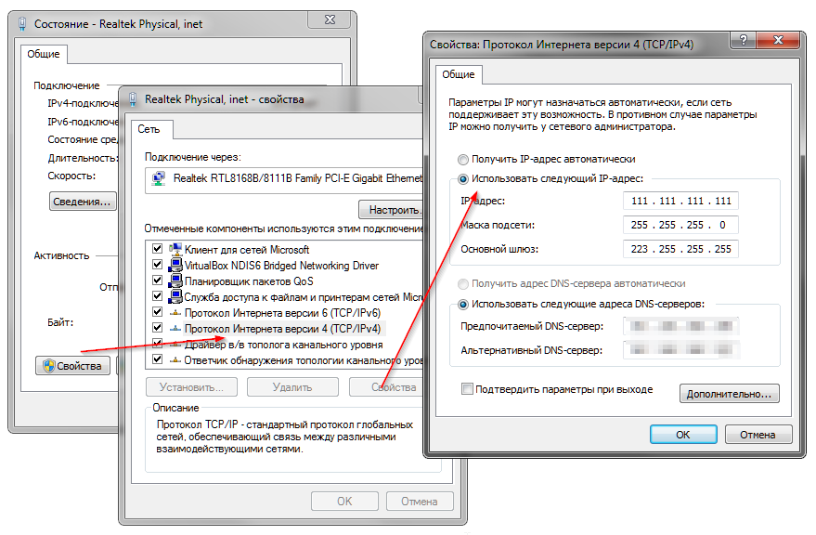This screenshot has height=535, width=816.
Task: Select 'Планировщик пакетов QoS' row
Action: point(249,281)
